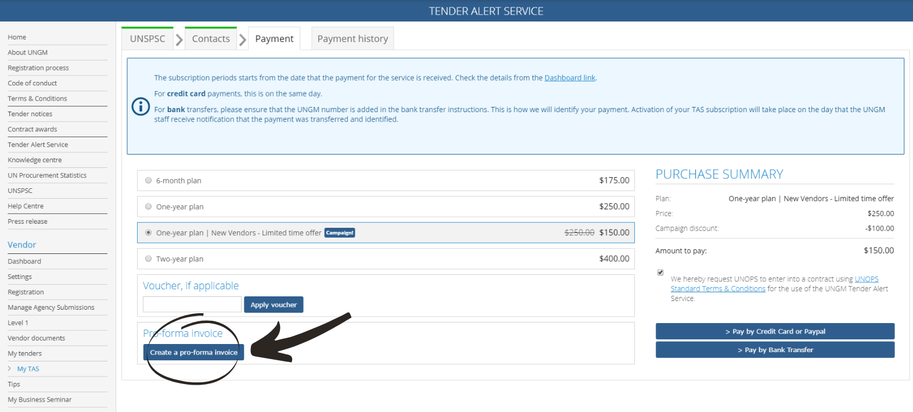Open Help Centre sidebar link

(26, 206)
